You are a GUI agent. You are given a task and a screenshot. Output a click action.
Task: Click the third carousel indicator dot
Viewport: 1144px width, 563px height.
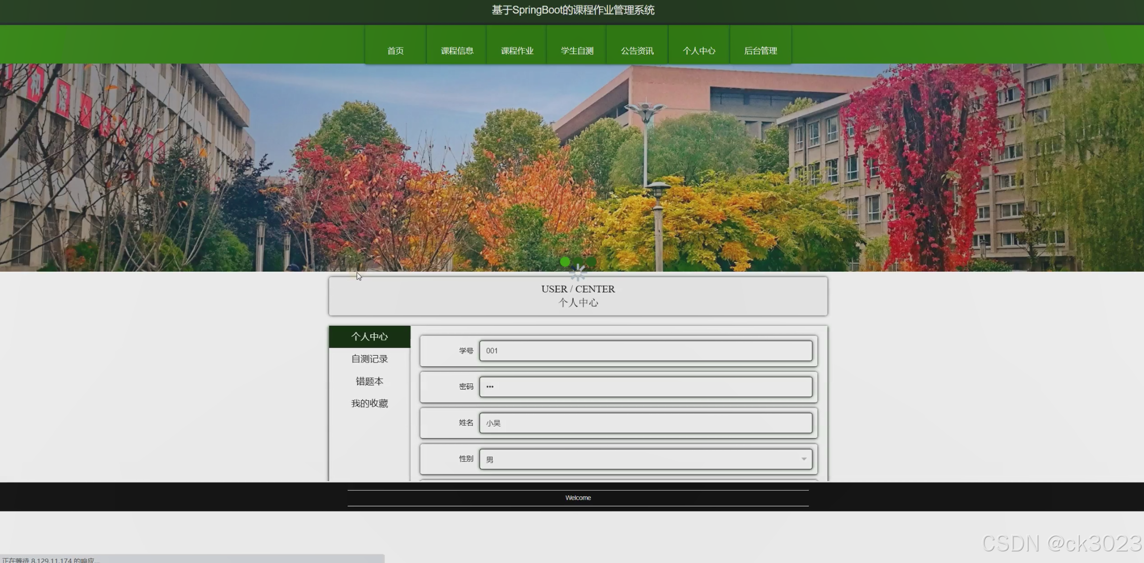[591, 262]
